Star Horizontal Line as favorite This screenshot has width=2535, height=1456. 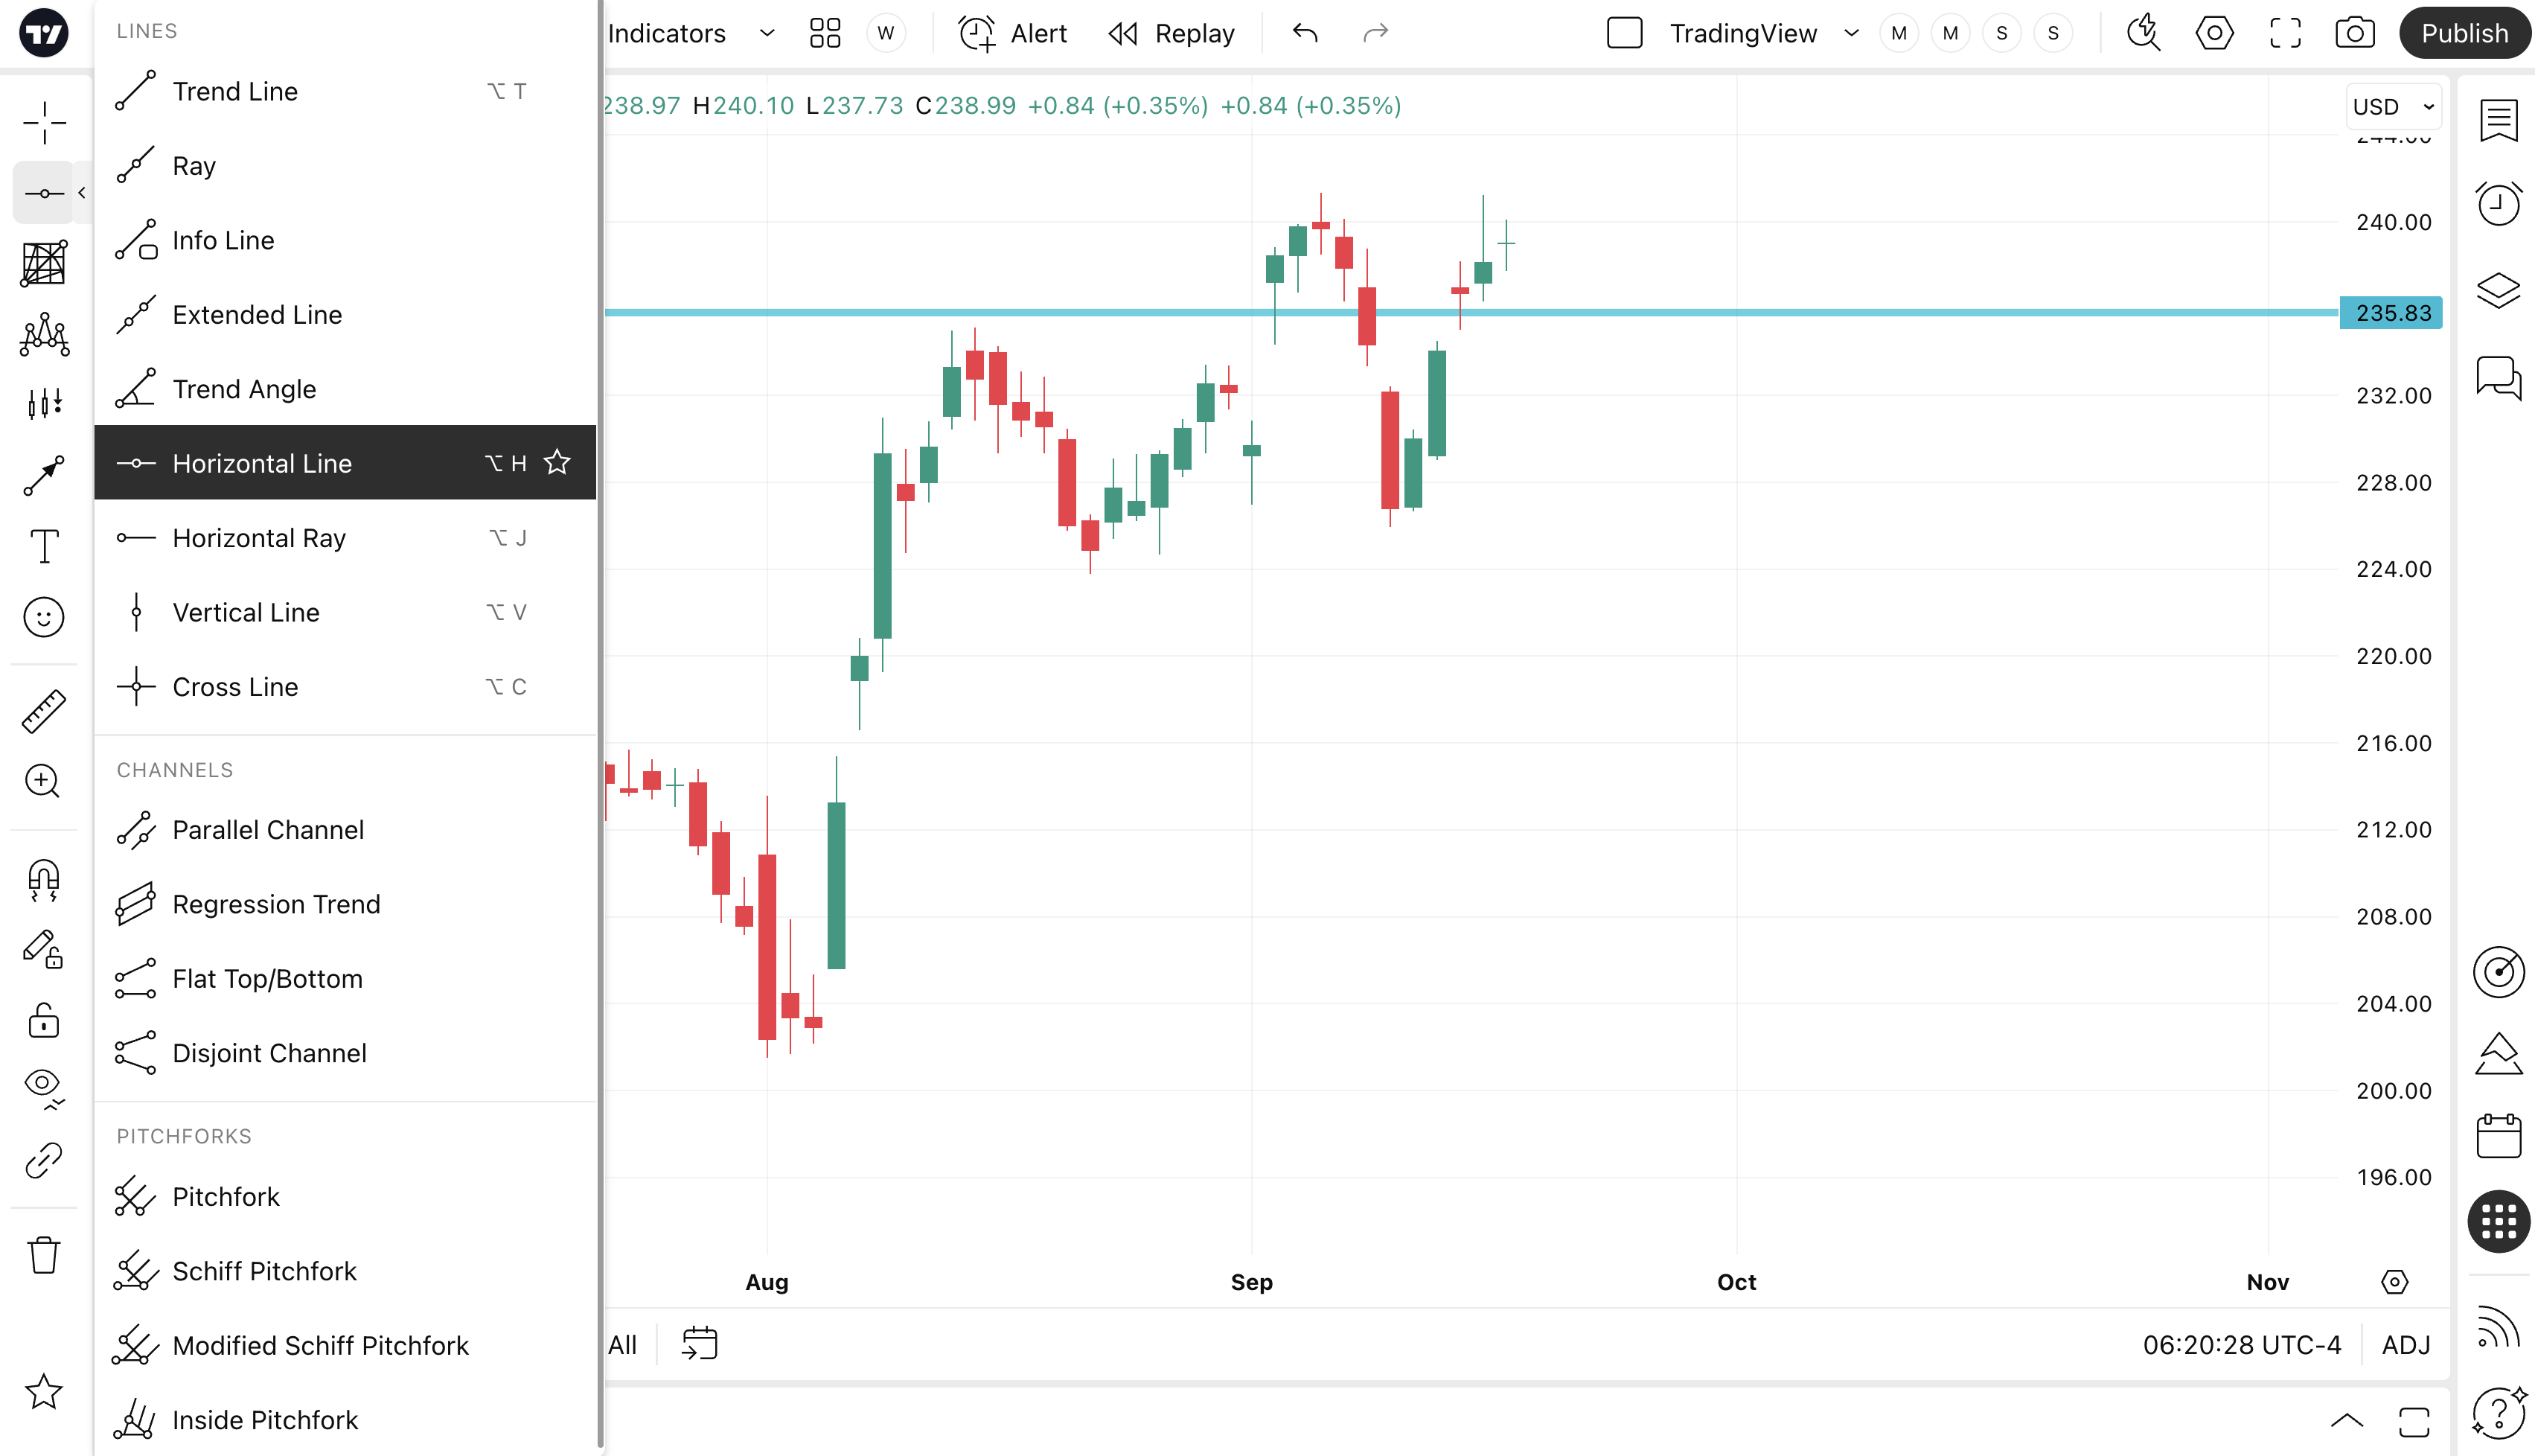tap(557, 463)
